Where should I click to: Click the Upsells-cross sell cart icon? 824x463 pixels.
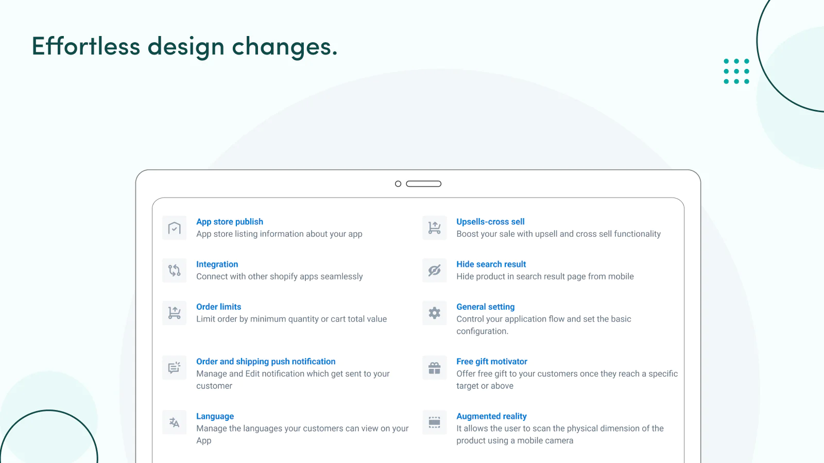point(435,228)
